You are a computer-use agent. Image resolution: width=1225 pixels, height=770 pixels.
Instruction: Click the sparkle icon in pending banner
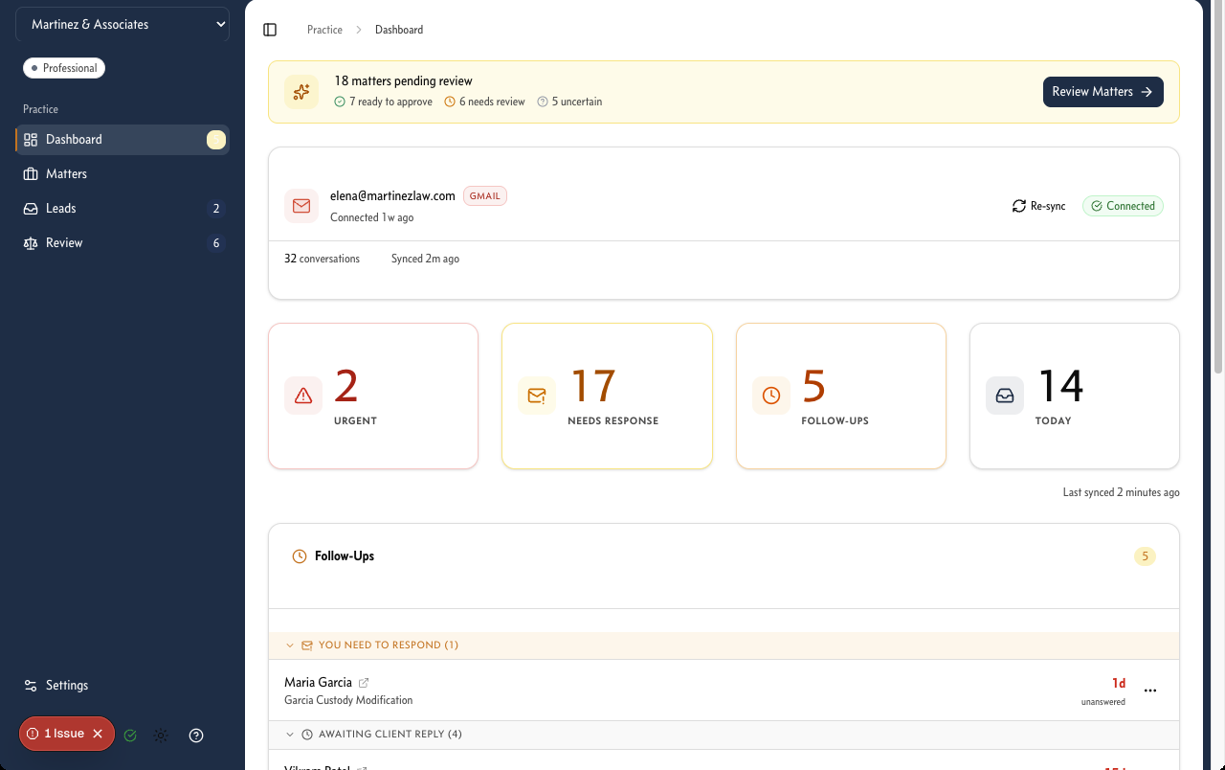click(x=301, y=92)
